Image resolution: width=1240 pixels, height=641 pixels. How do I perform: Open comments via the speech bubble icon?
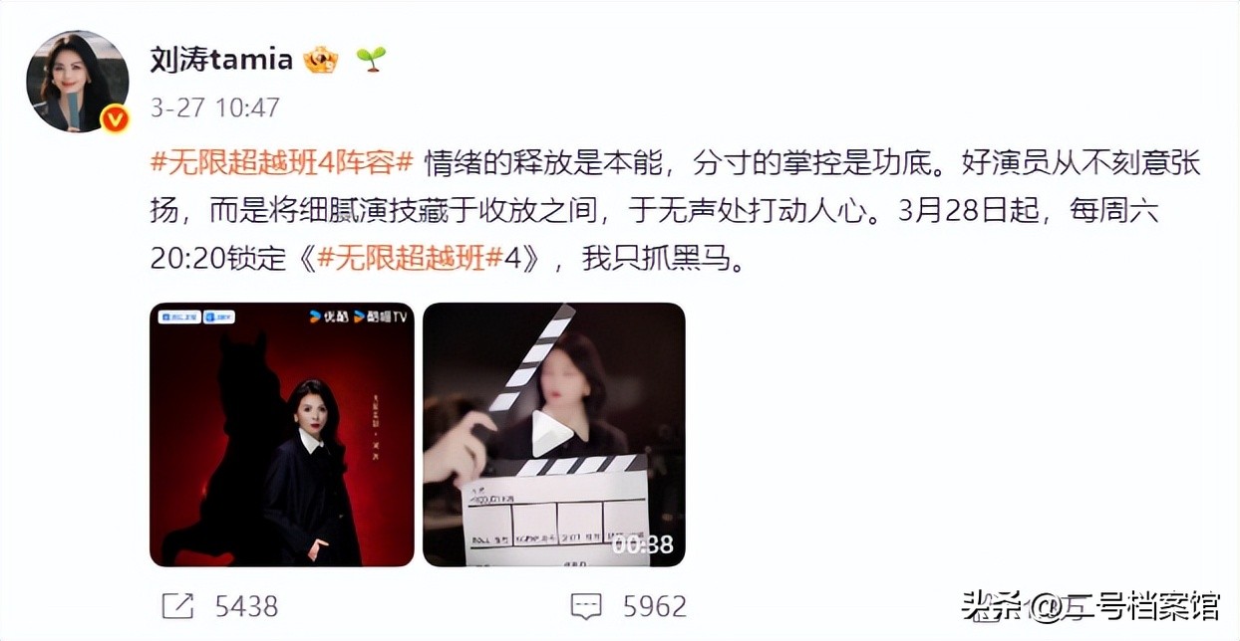586,605
